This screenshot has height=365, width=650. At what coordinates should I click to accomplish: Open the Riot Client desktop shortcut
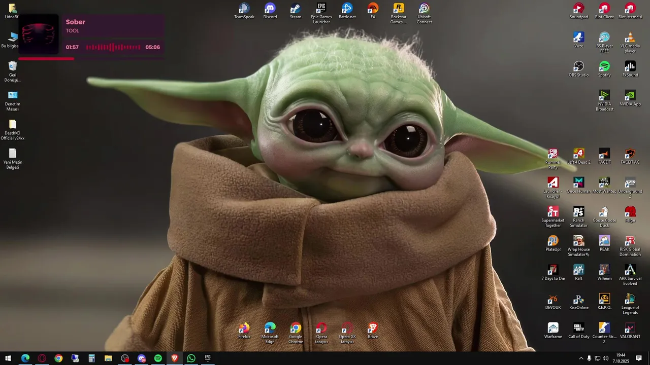coord(604,11)
